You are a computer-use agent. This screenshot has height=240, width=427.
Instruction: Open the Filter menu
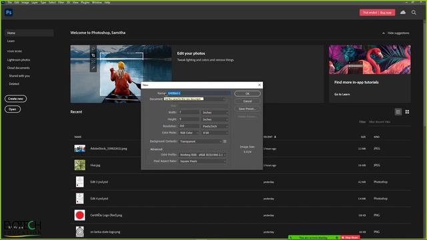click(61, 3)
